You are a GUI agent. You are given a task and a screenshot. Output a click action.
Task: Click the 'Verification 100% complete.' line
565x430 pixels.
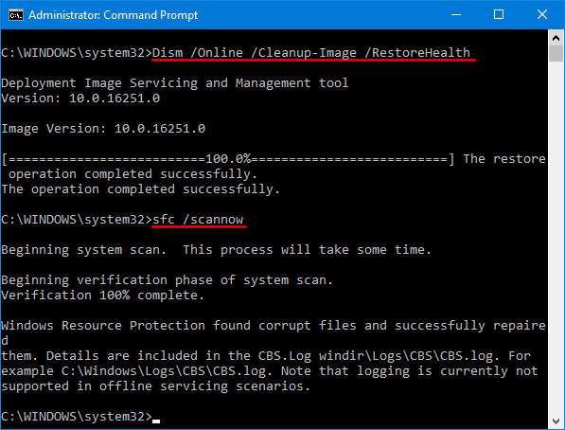click(x=103, y=296)
